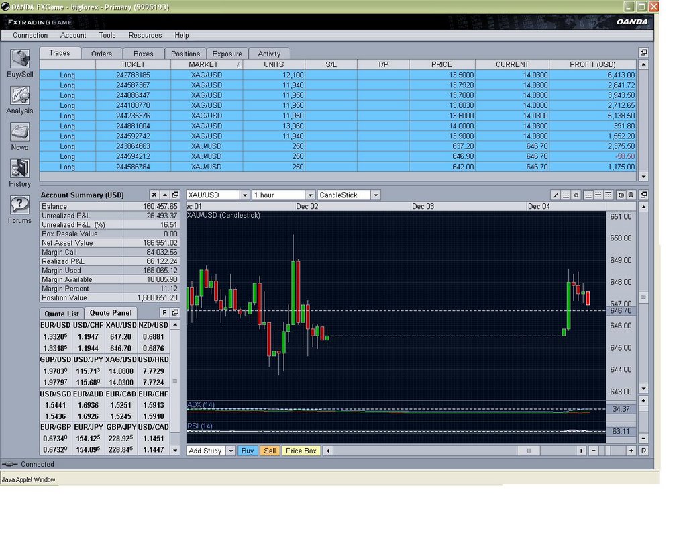The height and width of the screenshot is (550, 687).
Task: Open the Account menu
Action: pyautogui.click(x=73, y=36)
